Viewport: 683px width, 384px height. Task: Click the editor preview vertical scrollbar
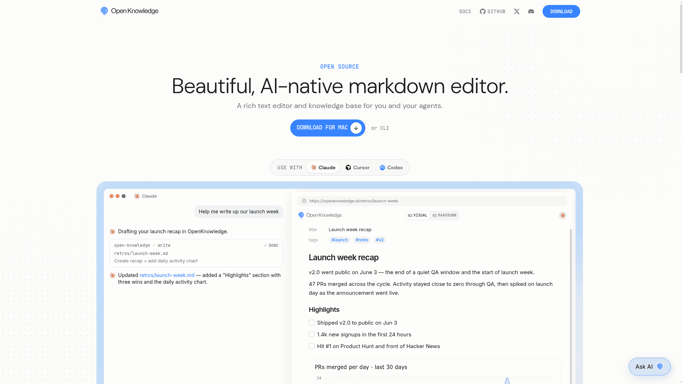pyautogui.click(x=571, y=306)
